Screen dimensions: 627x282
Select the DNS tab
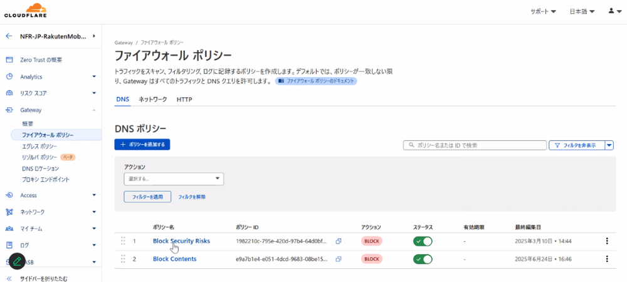click(x=122, y=100)
